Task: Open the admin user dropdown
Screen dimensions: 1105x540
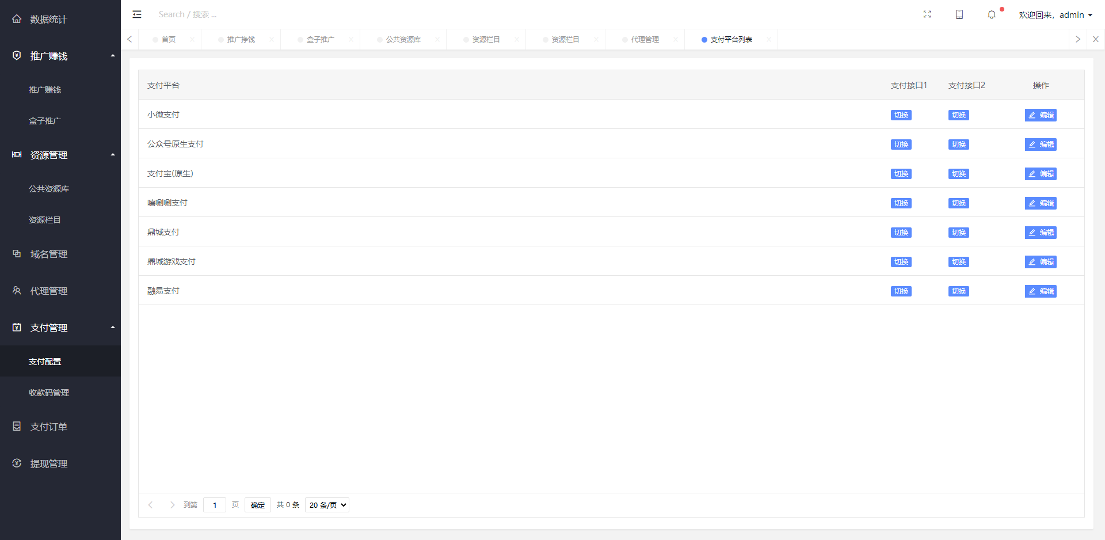Action: tap(1056, 15)
